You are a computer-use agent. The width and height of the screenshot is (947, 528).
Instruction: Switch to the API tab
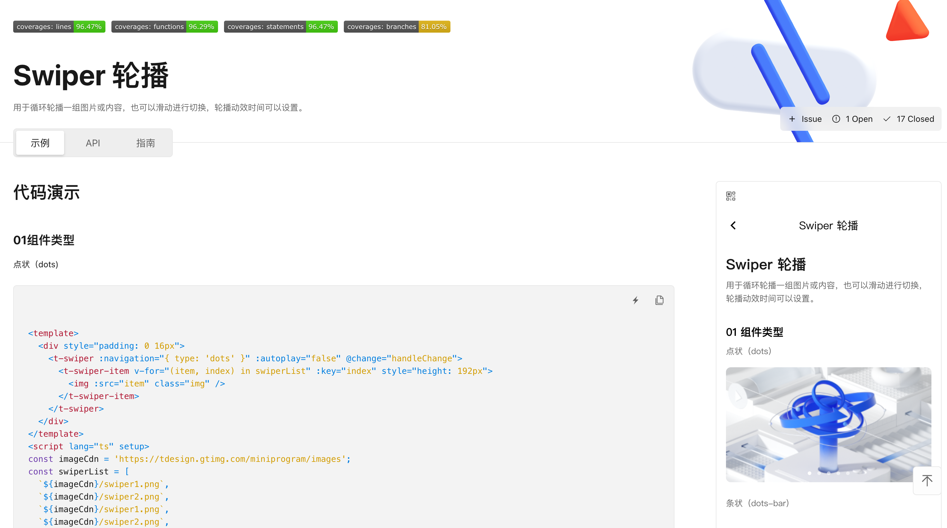[93, 143]
